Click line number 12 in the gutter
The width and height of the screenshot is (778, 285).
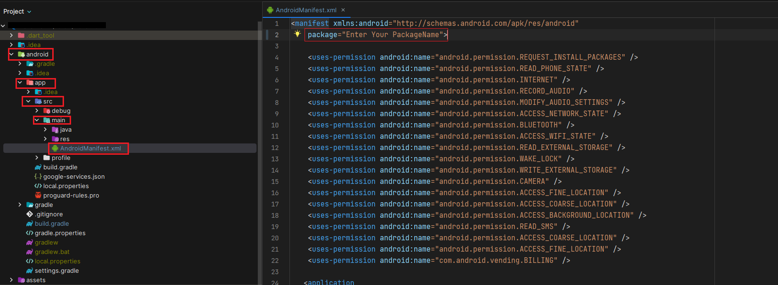(x=275, y=148)
